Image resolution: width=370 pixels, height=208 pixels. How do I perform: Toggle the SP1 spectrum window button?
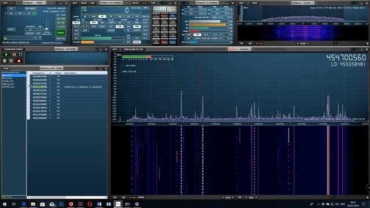pyautogui.click(x=12, y=13)
